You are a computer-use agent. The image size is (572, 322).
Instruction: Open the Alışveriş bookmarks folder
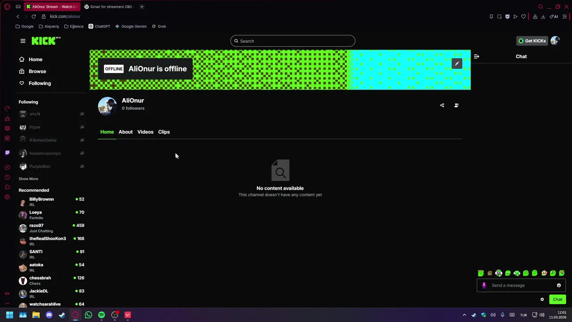coord(49,26)
